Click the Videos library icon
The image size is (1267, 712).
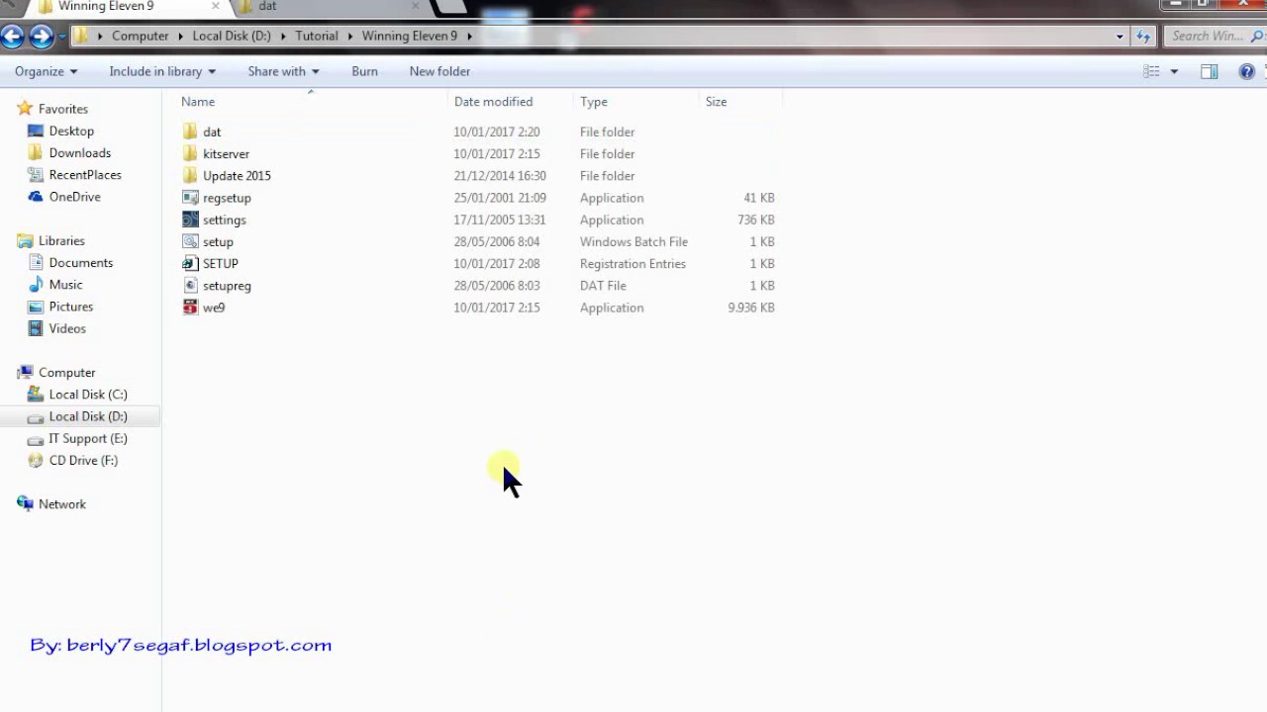[x=36, y=328]
